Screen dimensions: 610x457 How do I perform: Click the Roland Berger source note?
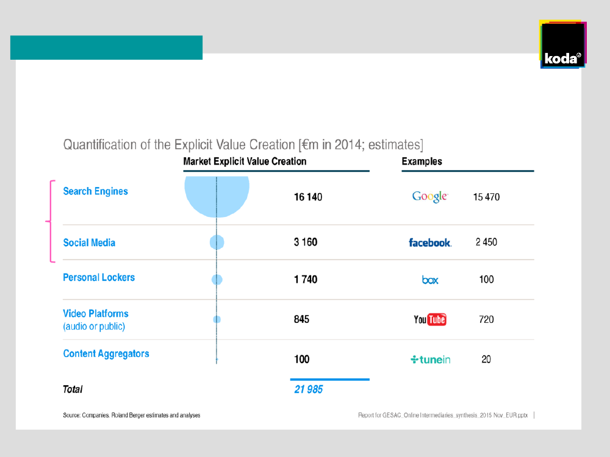coord(131,415)
